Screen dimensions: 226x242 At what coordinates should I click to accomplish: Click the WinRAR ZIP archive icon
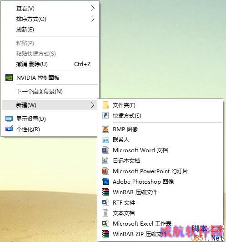coord(105,234)
